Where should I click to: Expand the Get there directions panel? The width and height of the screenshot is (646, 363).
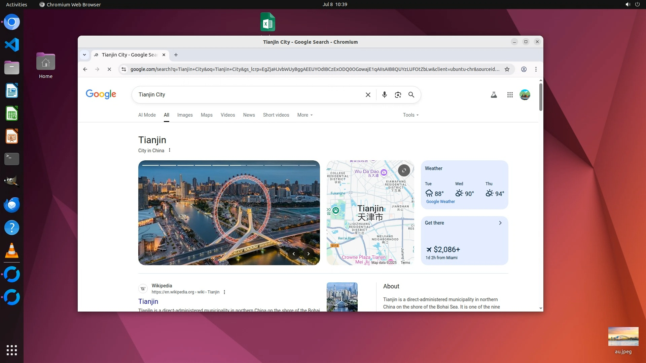[500, 223]
